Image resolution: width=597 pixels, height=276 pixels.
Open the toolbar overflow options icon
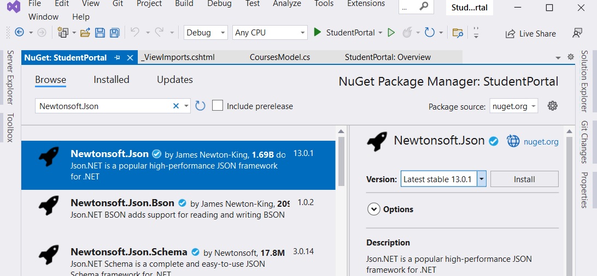click(476, 33)
